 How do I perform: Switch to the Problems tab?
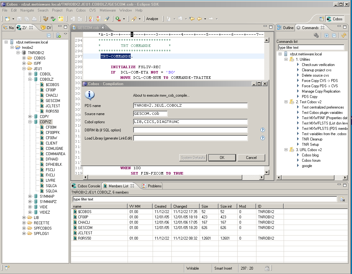[152, 186]
